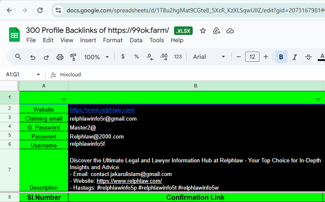325x202 pixels.
Task: Toggle italic formatting
Action: [295, 57]
